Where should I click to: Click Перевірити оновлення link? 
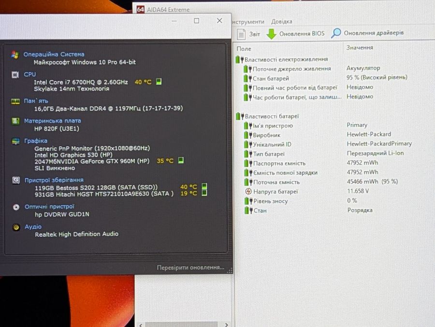pyautogui.click(x=190, y=268)
